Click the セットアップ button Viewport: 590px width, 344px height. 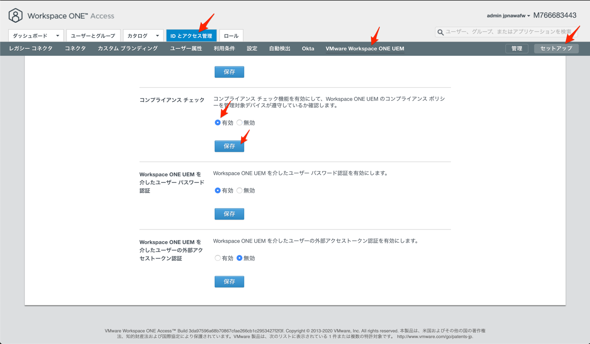click(x=556, y=49)
